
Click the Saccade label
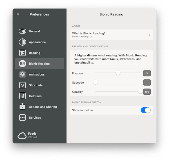[78, 83]
